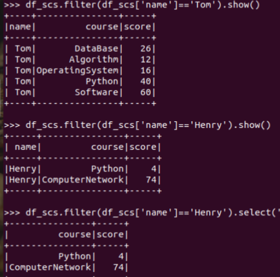Click the score 16 beside OperatingSystem
Screen dimensions: 280x277
pyautogui.click(x=146, y=71)
